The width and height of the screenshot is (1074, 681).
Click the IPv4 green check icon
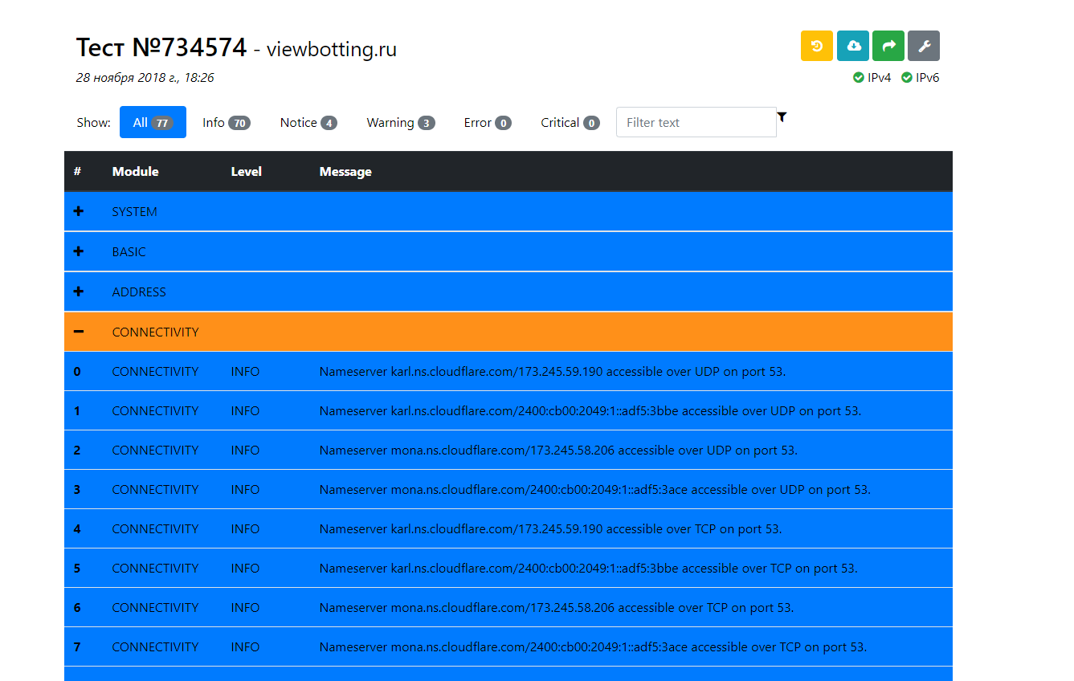click(858, 78)
